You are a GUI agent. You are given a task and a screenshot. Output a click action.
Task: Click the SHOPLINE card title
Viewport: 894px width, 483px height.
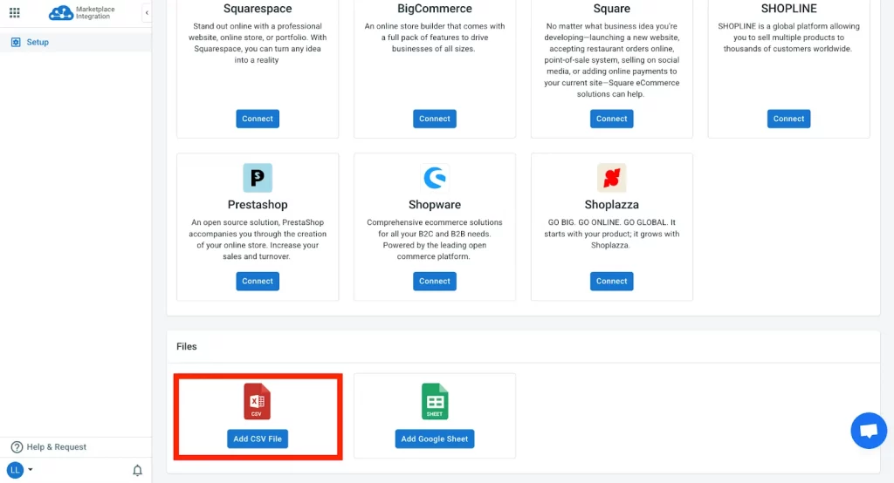(x=788, y=9)
